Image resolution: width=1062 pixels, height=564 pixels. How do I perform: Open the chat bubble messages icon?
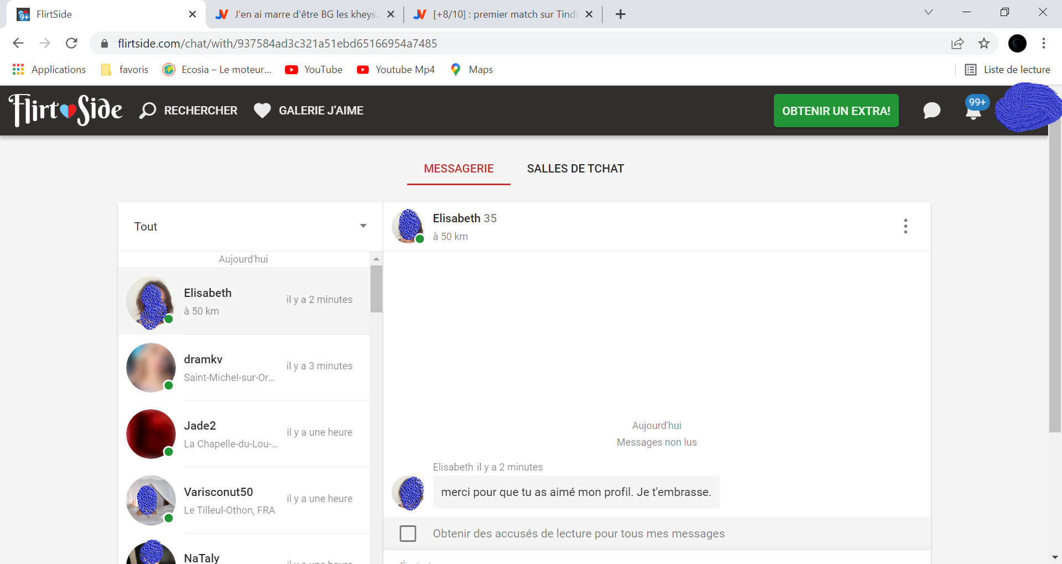click(x=932, y=111)
